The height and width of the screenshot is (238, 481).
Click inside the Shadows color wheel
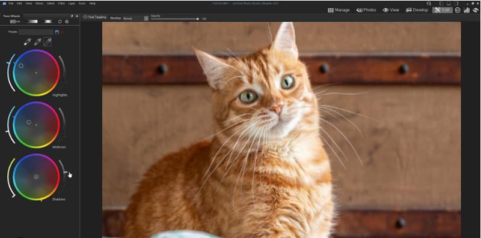tap(36, 177)
